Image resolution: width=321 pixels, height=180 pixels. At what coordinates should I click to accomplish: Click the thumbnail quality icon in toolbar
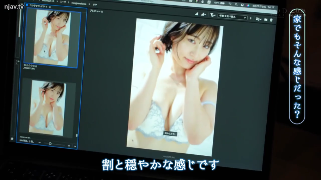point(197,14)
